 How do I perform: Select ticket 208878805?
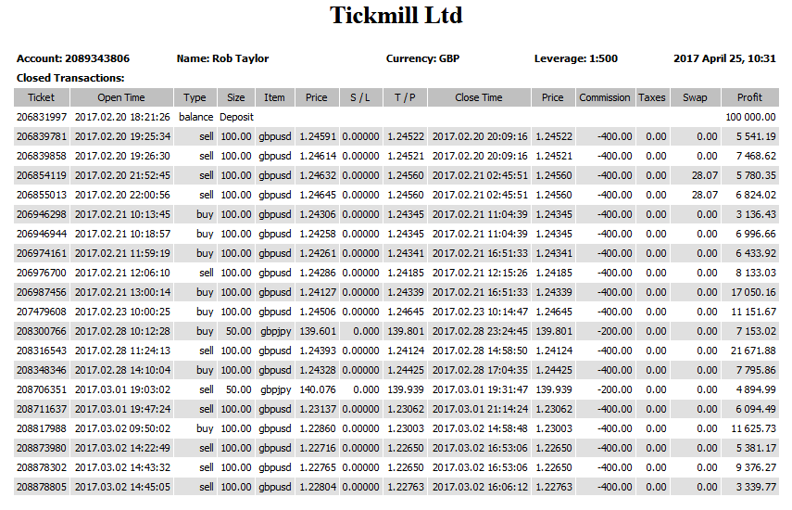42,487
